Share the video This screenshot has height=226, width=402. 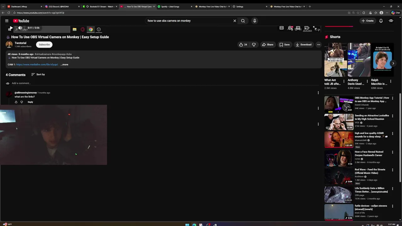coord(268,45)
